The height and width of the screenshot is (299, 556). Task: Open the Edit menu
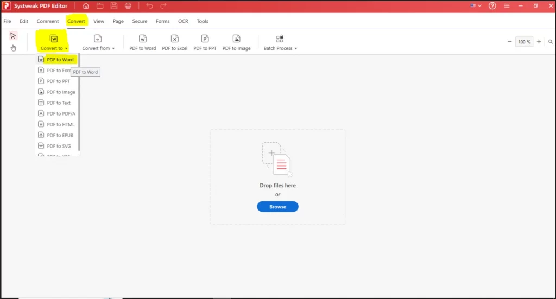24,21
